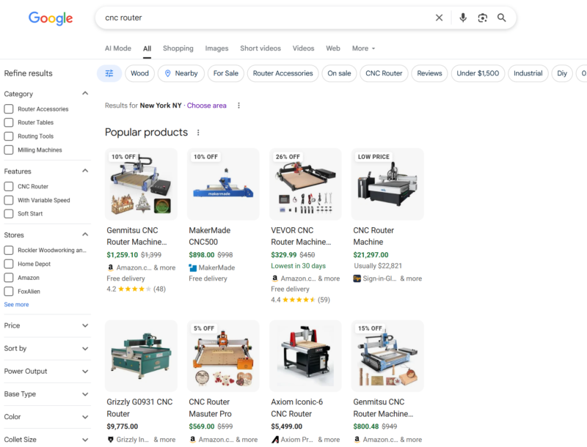Click the magnifying glass search icon
Viewport: 587px width, 447px height.
pos(502,18)
